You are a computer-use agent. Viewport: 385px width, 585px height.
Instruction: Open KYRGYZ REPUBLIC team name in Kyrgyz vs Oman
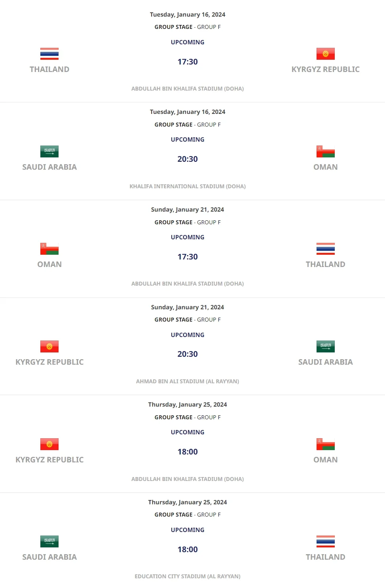49,460
